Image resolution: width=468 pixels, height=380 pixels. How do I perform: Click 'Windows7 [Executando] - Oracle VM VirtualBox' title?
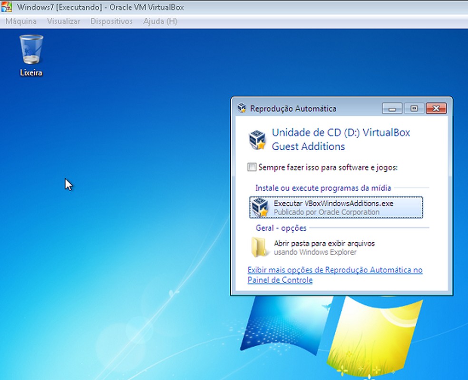[x=100, y=7]
